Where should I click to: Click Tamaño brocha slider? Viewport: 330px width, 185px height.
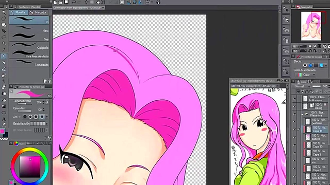[25, 104]
